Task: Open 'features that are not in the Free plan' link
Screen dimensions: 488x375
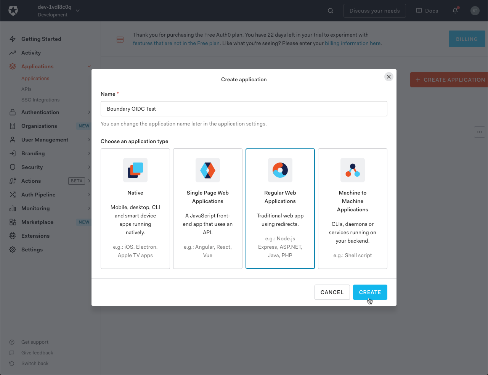Action: (x=176, y=43)
